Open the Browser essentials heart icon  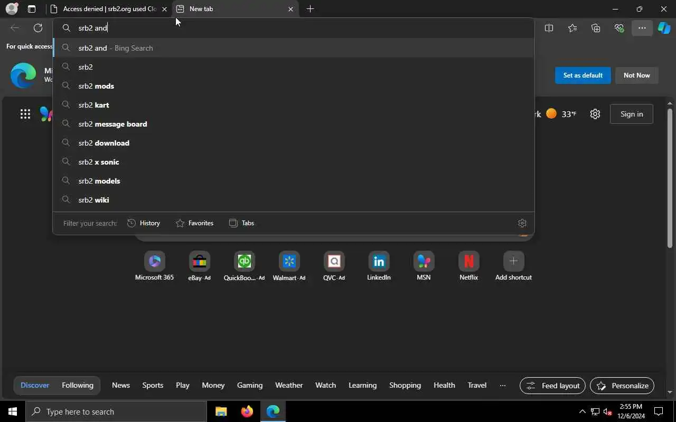pos(619,28)
